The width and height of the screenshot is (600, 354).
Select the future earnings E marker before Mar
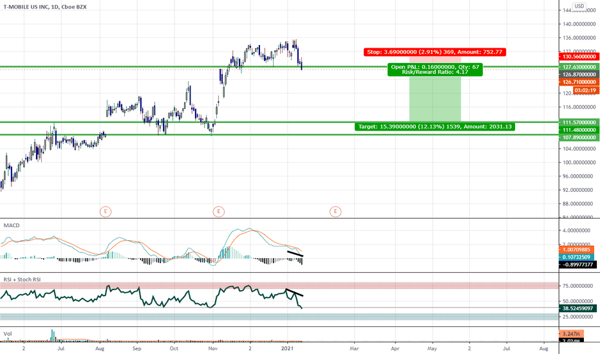[x=335, y=211]
